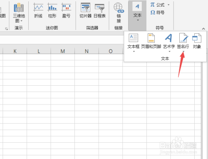Insert a Timeline (日程表) filter
The width and height of the screenshot is (208, 159).
pos(99,10)
